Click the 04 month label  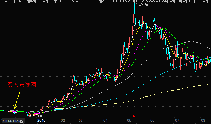tap(105, 121)
